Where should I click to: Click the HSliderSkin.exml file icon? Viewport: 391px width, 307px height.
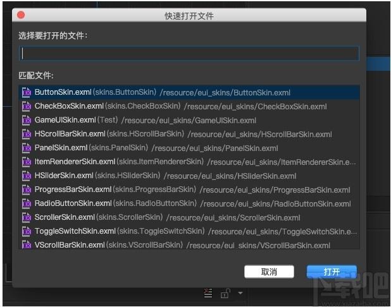point(27,176)
